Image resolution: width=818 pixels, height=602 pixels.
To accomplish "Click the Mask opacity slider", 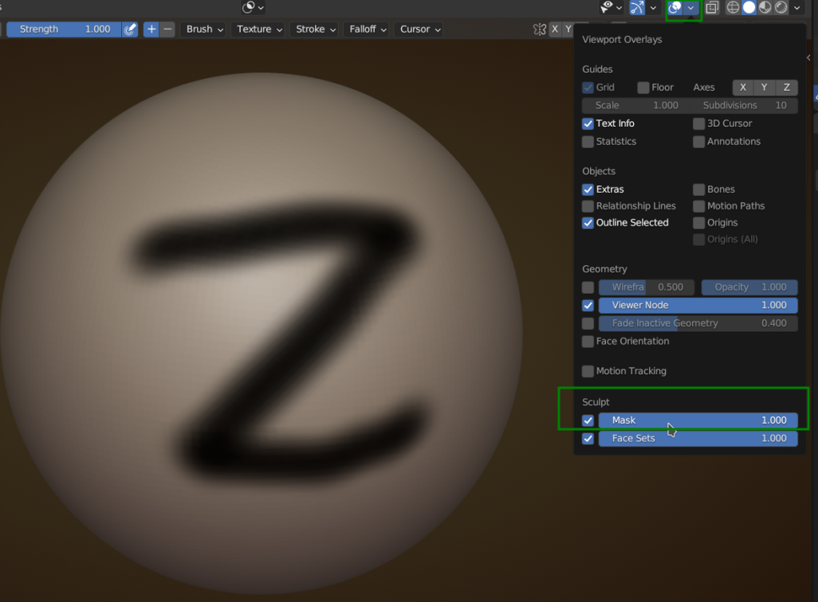I will (698, 420).
